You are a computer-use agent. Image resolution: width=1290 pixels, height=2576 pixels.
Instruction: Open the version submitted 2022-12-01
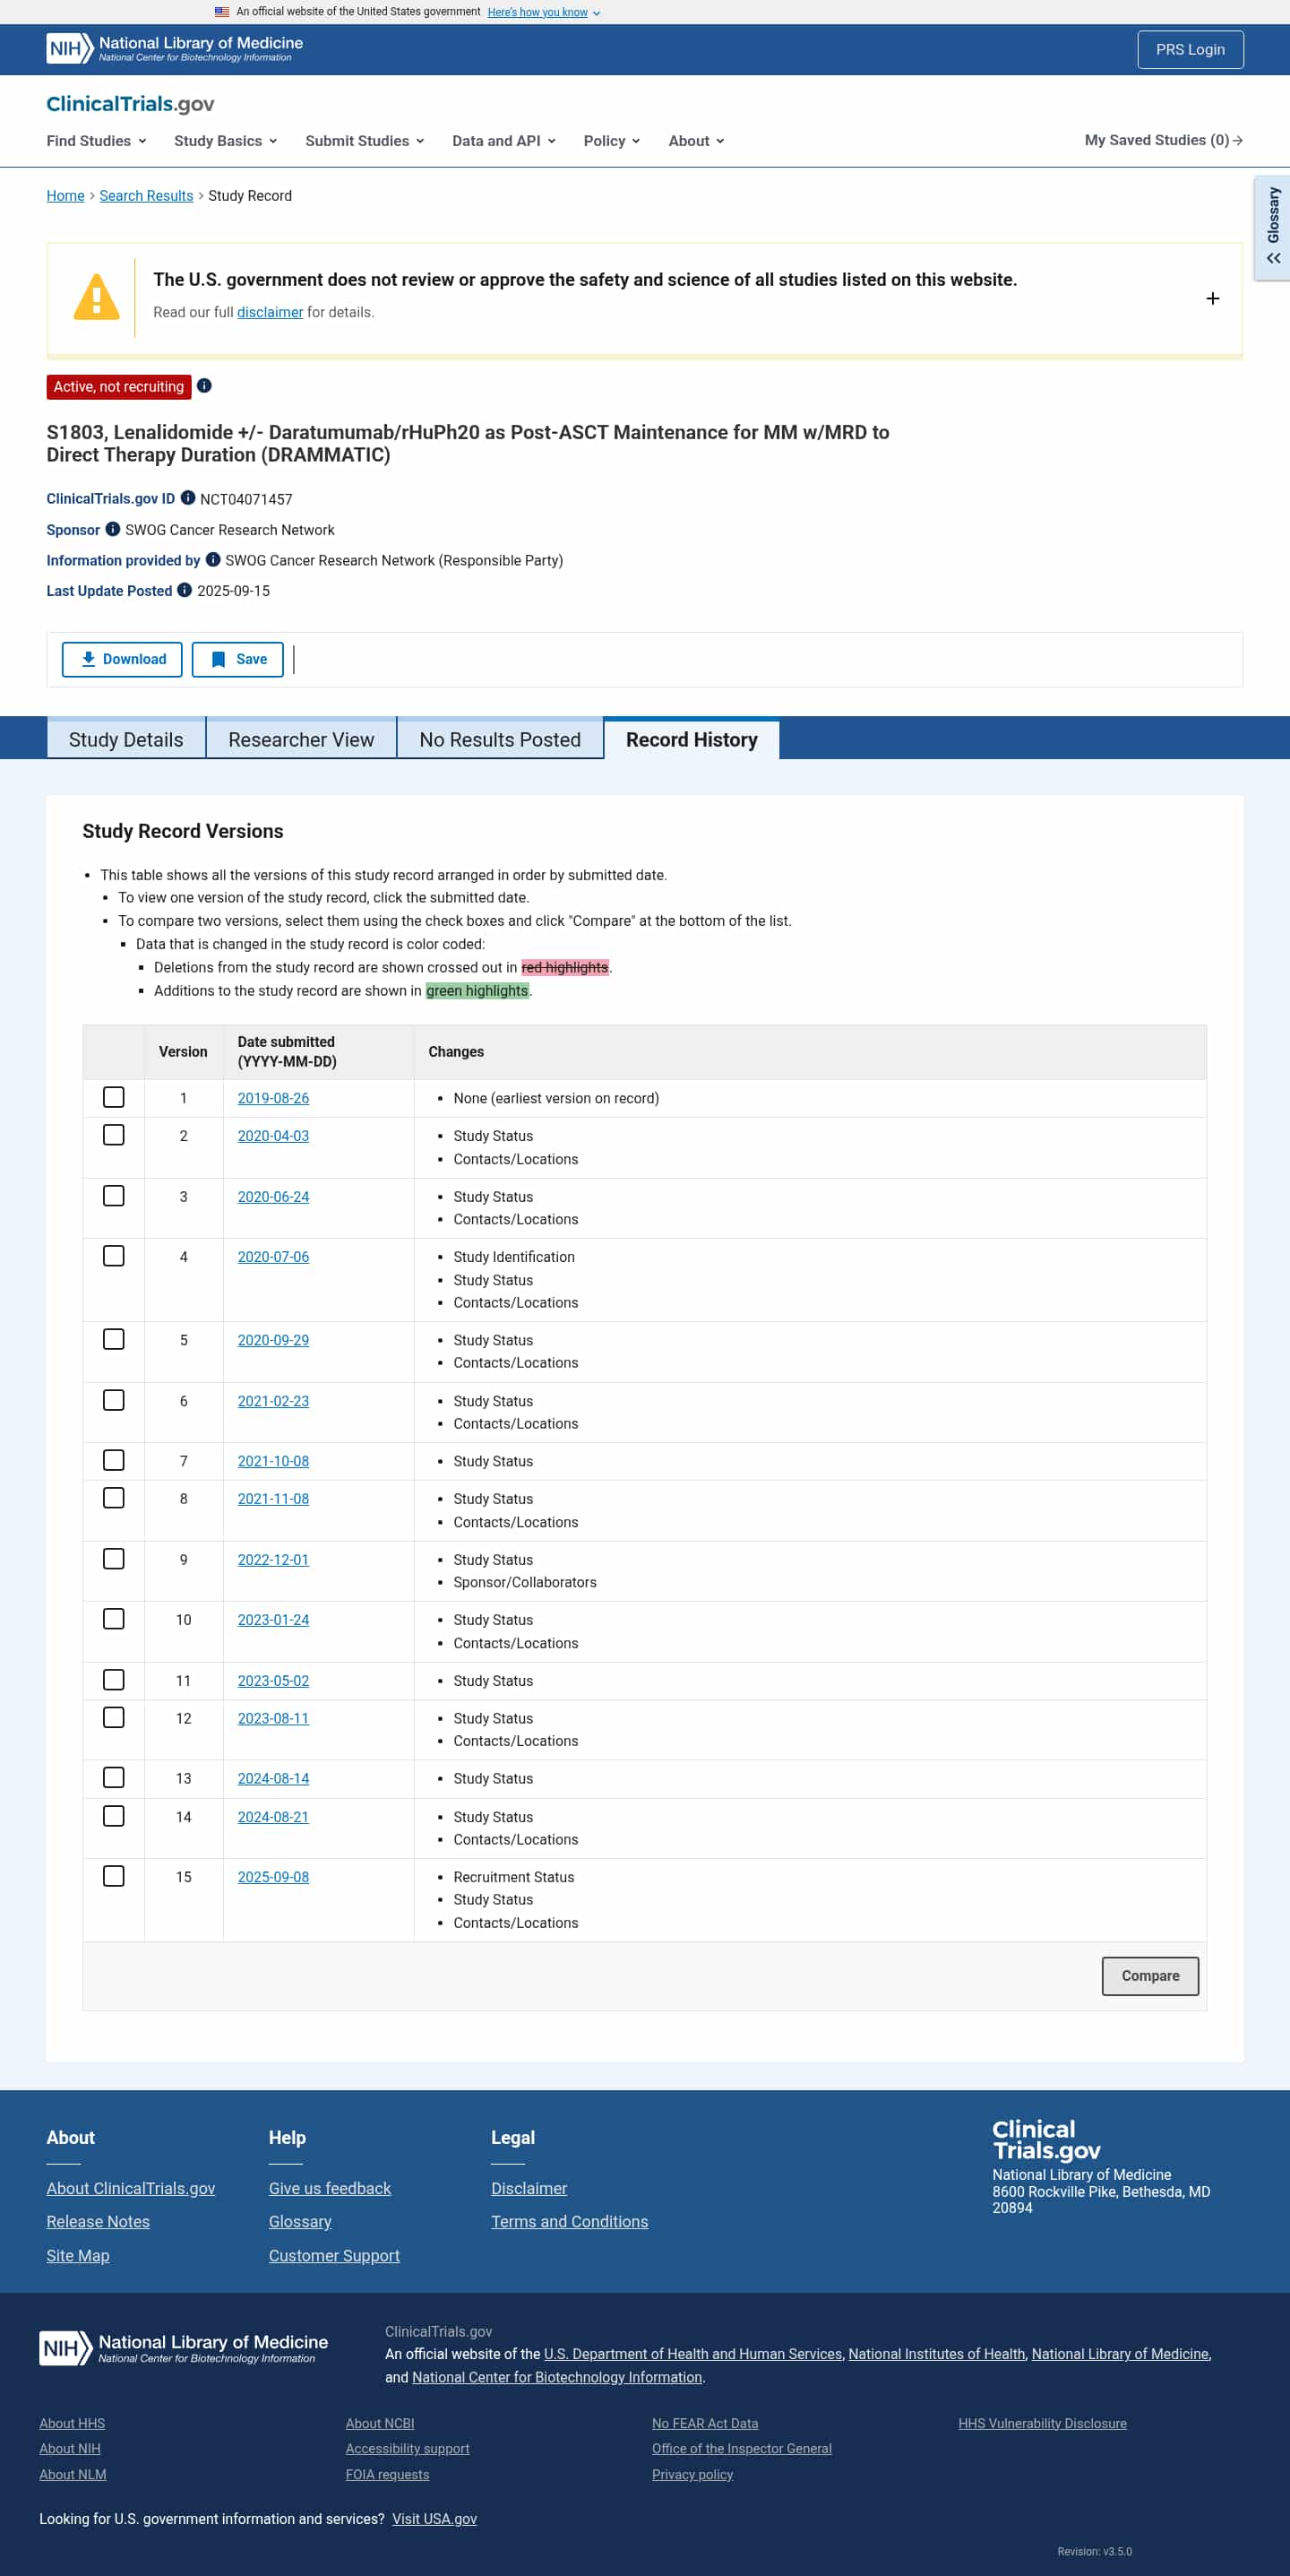[x=273, y=1560]
